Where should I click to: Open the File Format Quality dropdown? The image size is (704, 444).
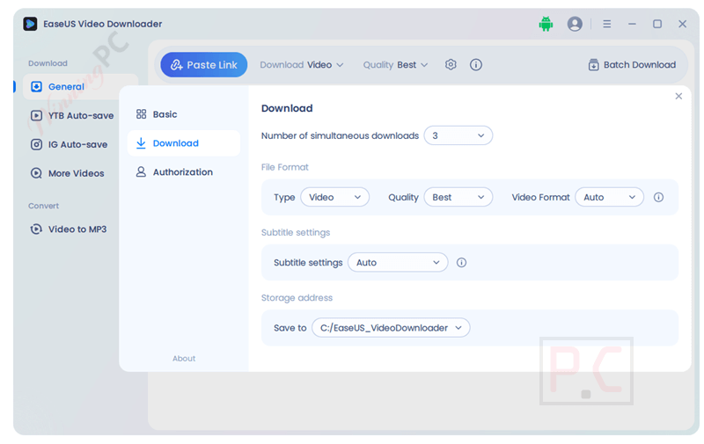(458, 197)
